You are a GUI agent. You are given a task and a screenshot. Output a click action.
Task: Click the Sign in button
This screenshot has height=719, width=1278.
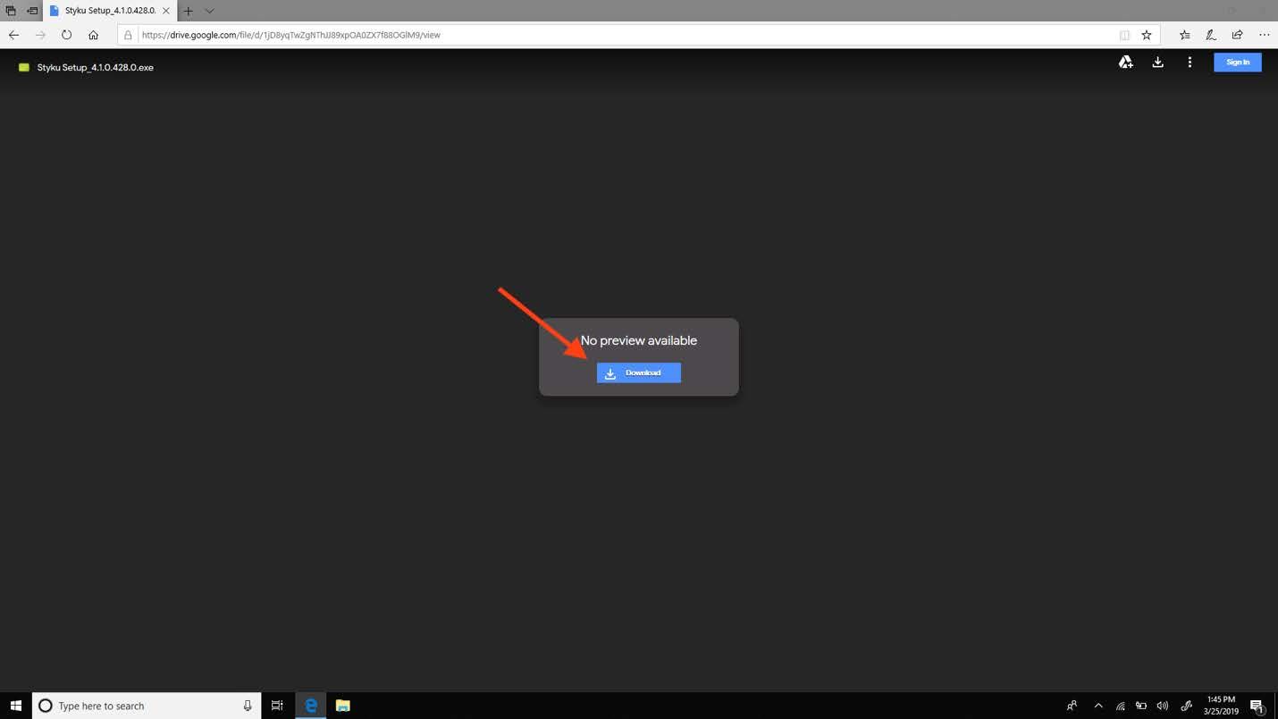(x=1237, y=63)
